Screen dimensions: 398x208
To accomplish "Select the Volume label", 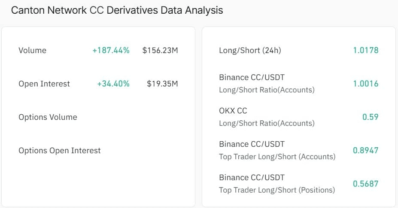I will [x=32, y=51].
